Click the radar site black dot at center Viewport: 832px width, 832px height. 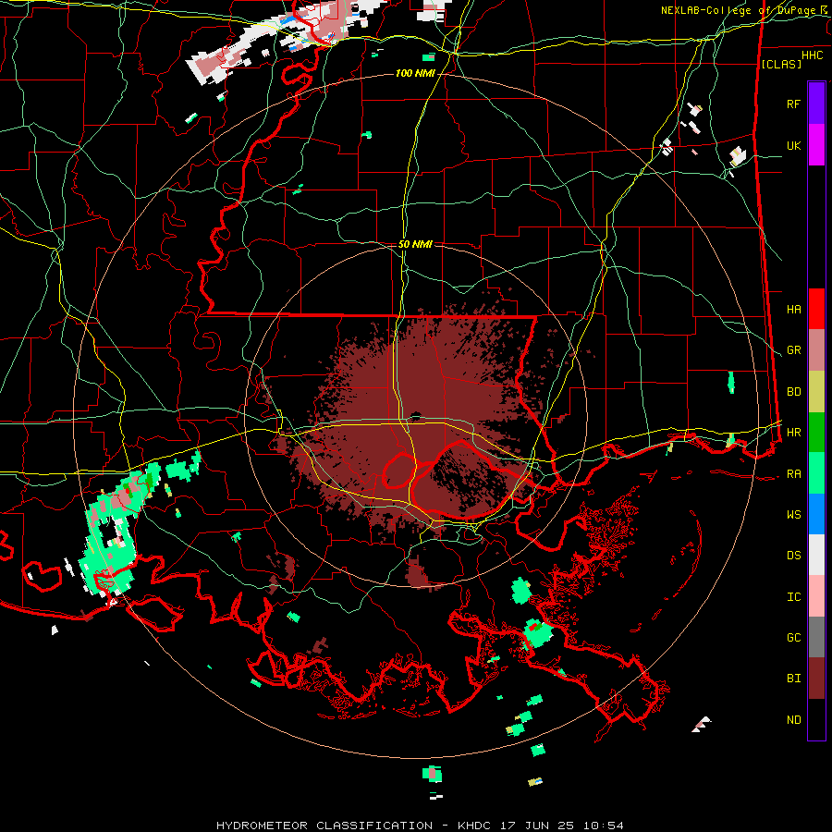416,415
